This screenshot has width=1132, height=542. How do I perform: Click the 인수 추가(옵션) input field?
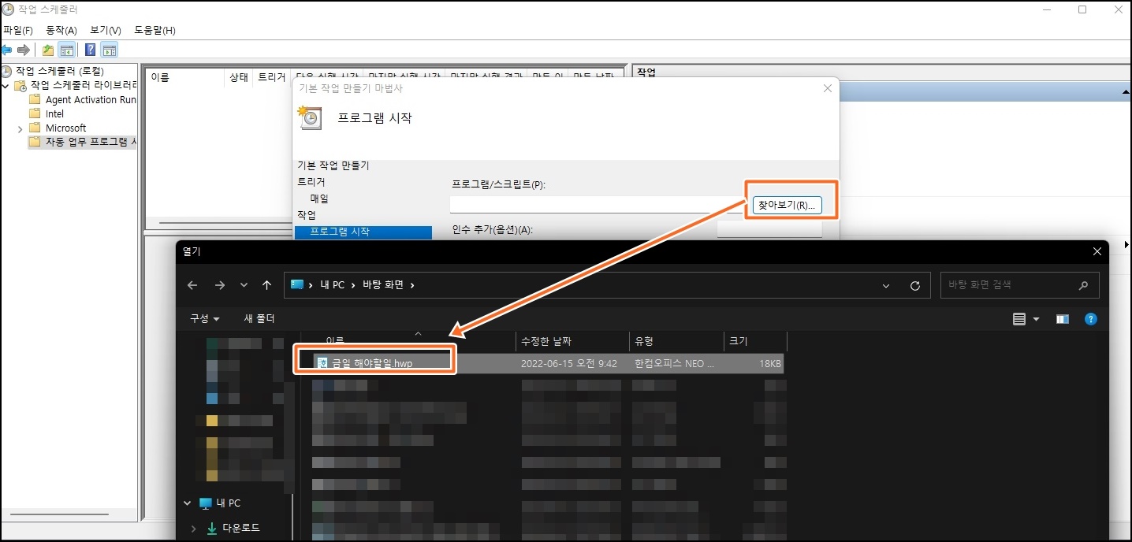(x=769, y=229)
